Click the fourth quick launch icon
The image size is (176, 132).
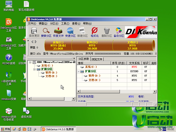pos(29,129)
